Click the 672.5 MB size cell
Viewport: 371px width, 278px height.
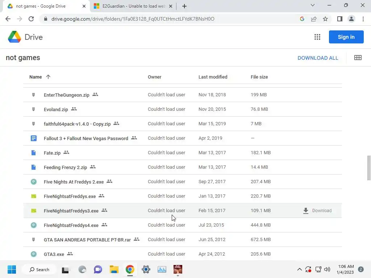pos(260,240)
